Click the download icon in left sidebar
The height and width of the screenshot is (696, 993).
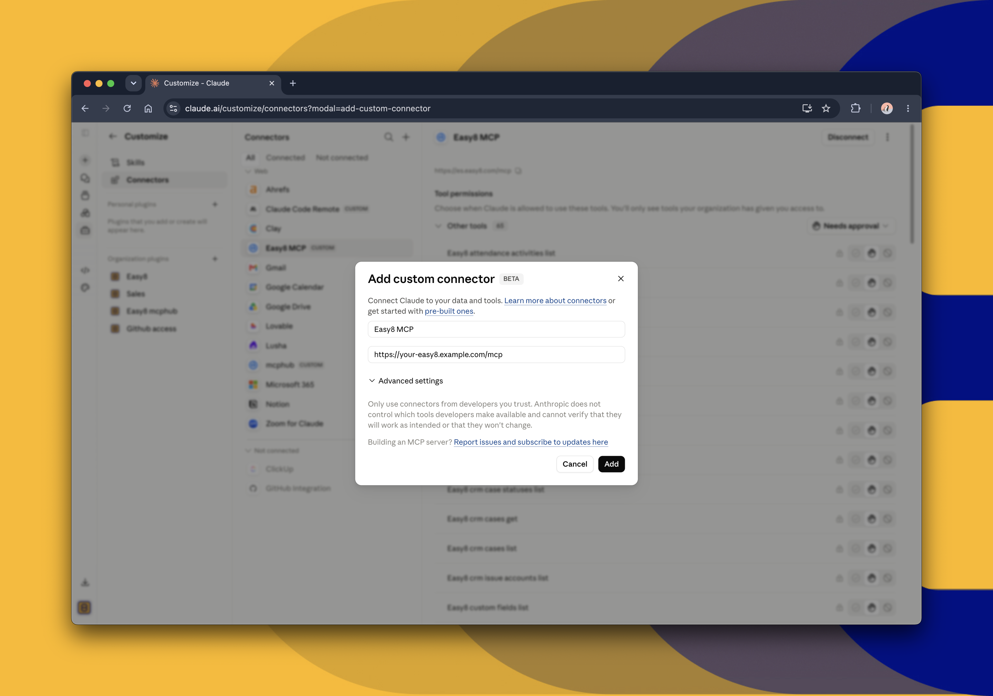point(85,583)
